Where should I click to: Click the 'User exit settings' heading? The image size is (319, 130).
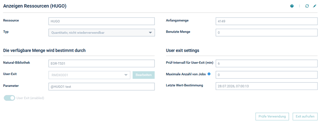pos(183,51)
